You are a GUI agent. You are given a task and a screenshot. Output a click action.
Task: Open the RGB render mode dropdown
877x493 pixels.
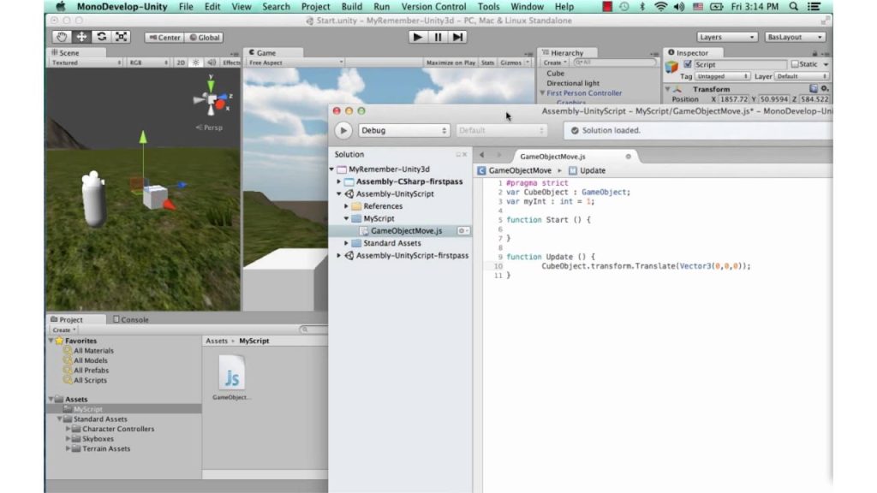coord(148,62)
